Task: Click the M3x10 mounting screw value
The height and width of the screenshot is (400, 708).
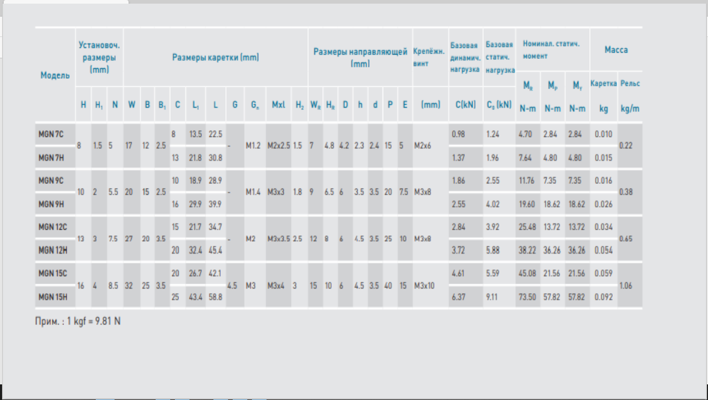Action: click(425, 286)
